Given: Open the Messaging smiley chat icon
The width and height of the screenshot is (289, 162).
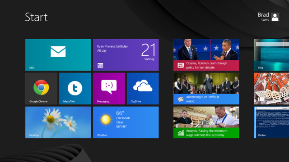Looking at the screenshot, I should [x=109, y=87].
